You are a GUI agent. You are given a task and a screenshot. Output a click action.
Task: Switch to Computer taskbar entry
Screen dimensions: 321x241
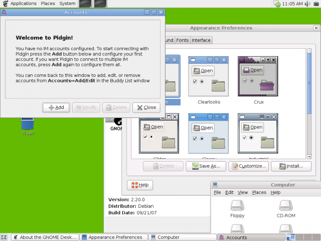(183, 237)
